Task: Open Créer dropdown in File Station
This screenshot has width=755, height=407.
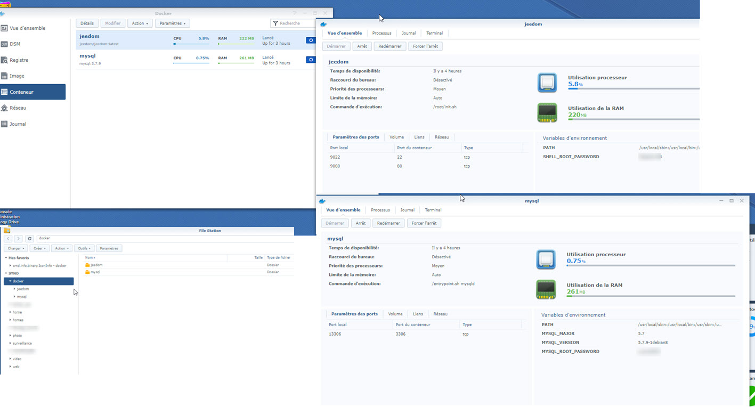Action: (39, 248)
